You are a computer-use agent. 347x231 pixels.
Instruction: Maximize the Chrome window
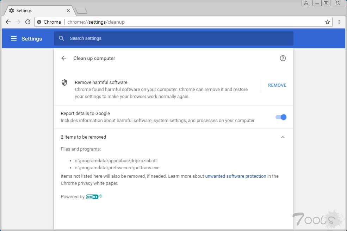point(326,3)
